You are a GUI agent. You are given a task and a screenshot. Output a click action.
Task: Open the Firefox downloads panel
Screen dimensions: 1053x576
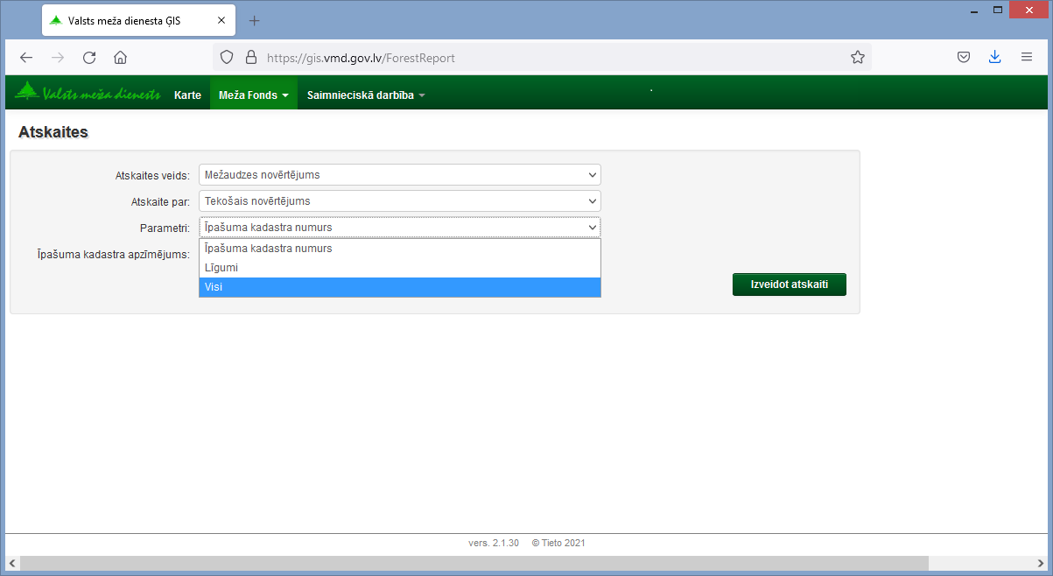[994, 57]
